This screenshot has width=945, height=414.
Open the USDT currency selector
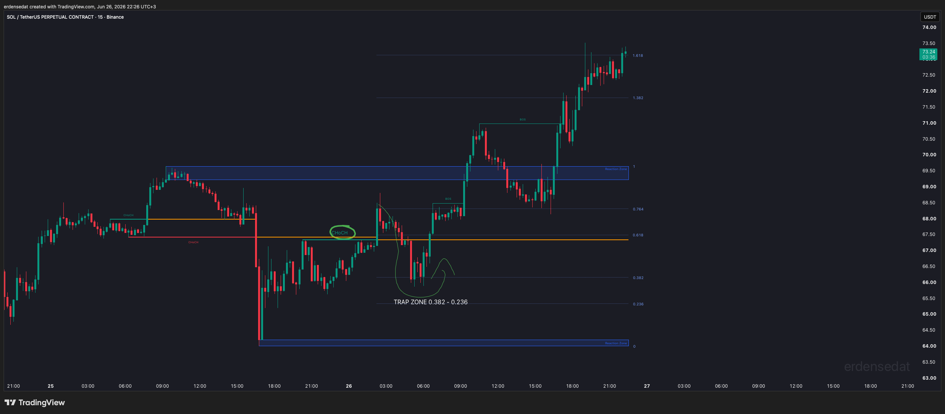(x=930, y=17)
